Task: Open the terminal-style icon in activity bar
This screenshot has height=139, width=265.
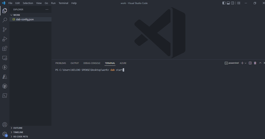Action: [x=5, y=95]
